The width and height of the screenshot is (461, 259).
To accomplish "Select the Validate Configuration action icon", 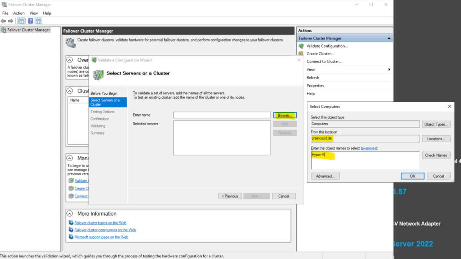I will 301,46.
